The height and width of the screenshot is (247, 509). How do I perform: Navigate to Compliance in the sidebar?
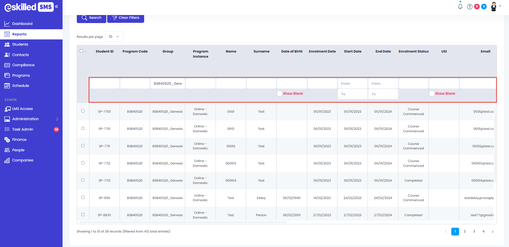(23, 65)
